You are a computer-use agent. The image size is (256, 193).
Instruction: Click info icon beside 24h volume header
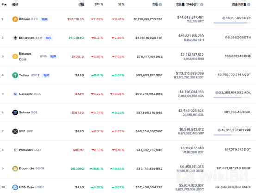(x=202, y=5)
